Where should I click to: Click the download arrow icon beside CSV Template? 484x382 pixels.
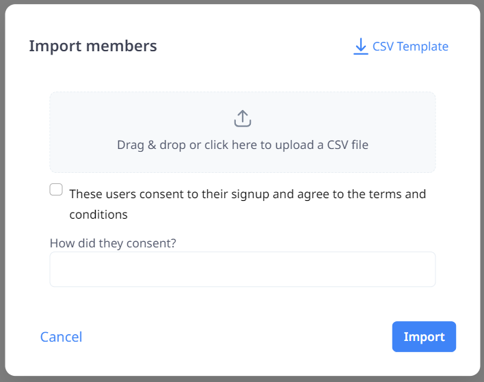(360, 46)
